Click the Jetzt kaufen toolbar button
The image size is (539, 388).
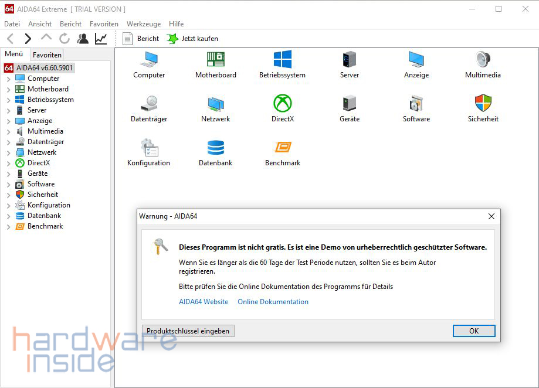192,39
